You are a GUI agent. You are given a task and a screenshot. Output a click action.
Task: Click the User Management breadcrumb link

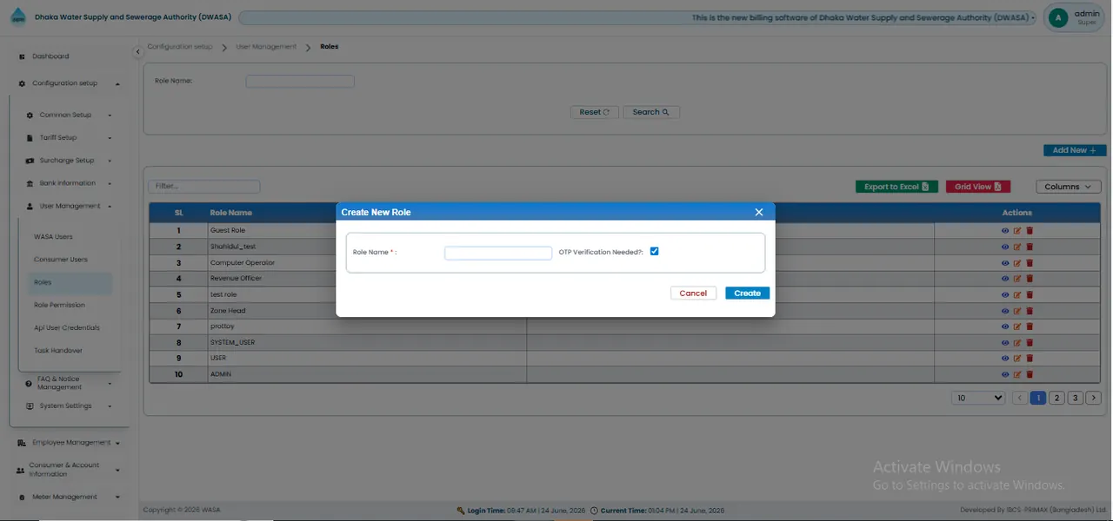[x=266, y=46]
